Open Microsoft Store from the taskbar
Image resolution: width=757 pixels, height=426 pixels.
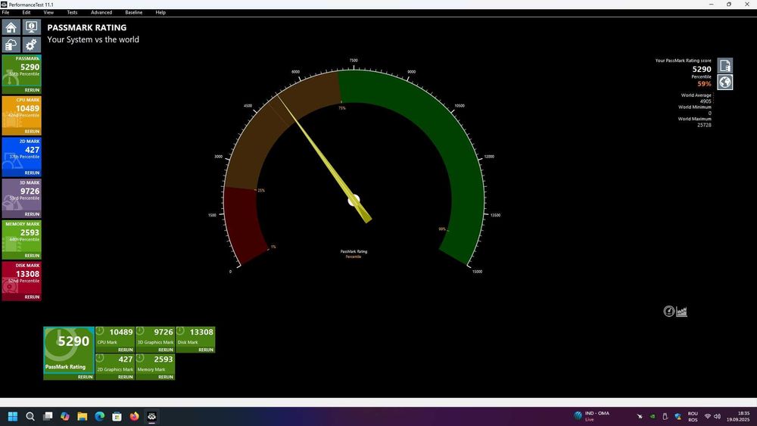click(117, 416)
